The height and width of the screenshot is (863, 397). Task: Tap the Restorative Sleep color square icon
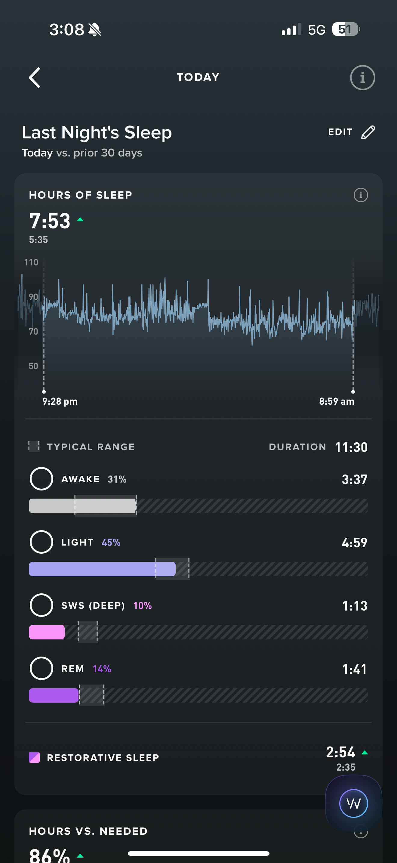[x=35, y=757]
